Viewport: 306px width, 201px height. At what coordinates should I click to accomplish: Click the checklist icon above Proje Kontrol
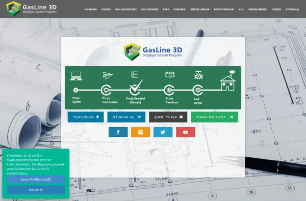point(135,75)
